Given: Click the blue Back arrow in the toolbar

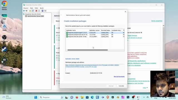Looking at the screenshot, I should click(x=24, y=11).
